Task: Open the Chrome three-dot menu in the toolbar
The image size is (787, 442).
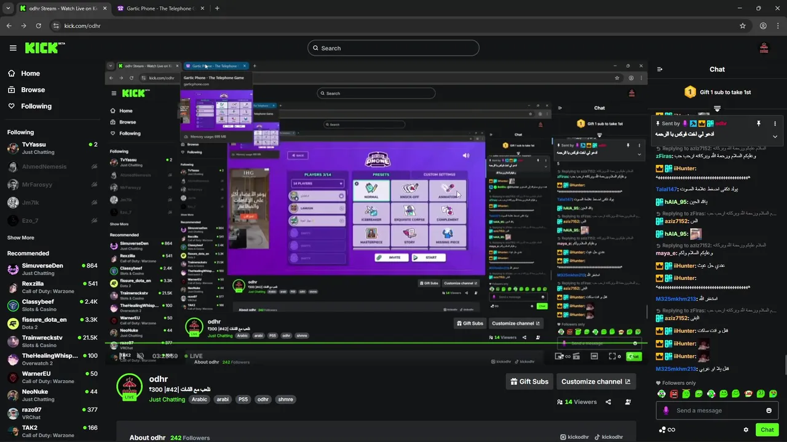Action: point(778,26)
